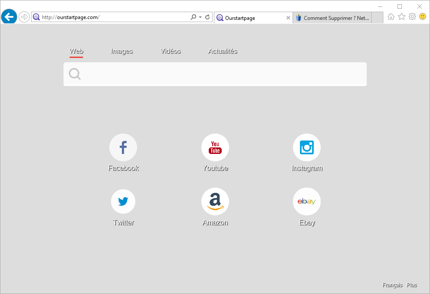Click the browser forward arrow button
The height and width of the screenshot is (294, 430).
24,17
